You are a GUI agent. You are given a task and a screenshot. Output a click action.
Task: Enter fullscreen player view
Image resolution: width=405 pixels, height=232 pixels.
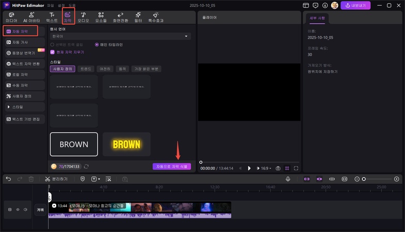coord(296,168)
